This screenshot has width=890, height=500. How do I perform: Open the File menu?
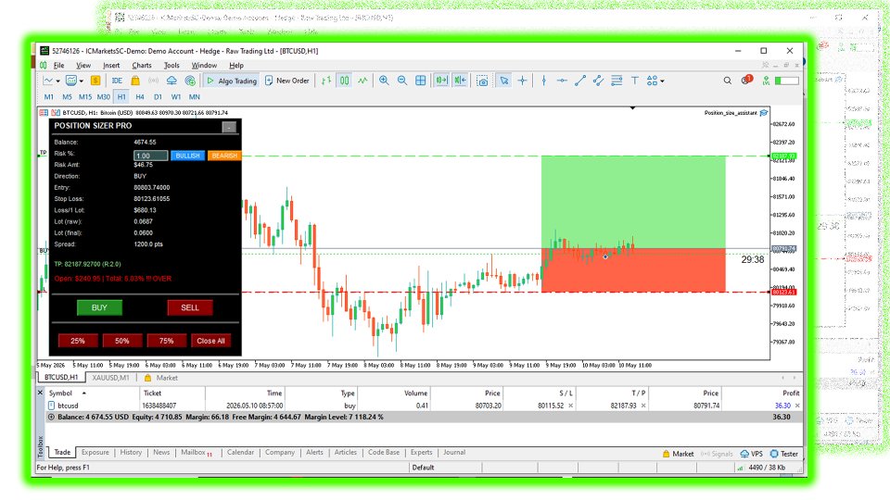(x=59, y=65)
